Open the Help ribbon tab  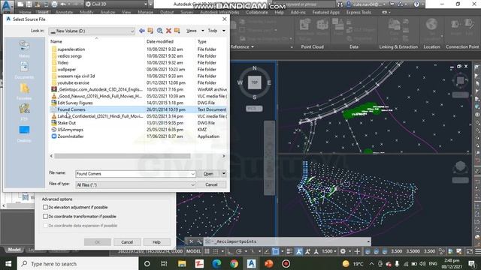coord(279,12)
